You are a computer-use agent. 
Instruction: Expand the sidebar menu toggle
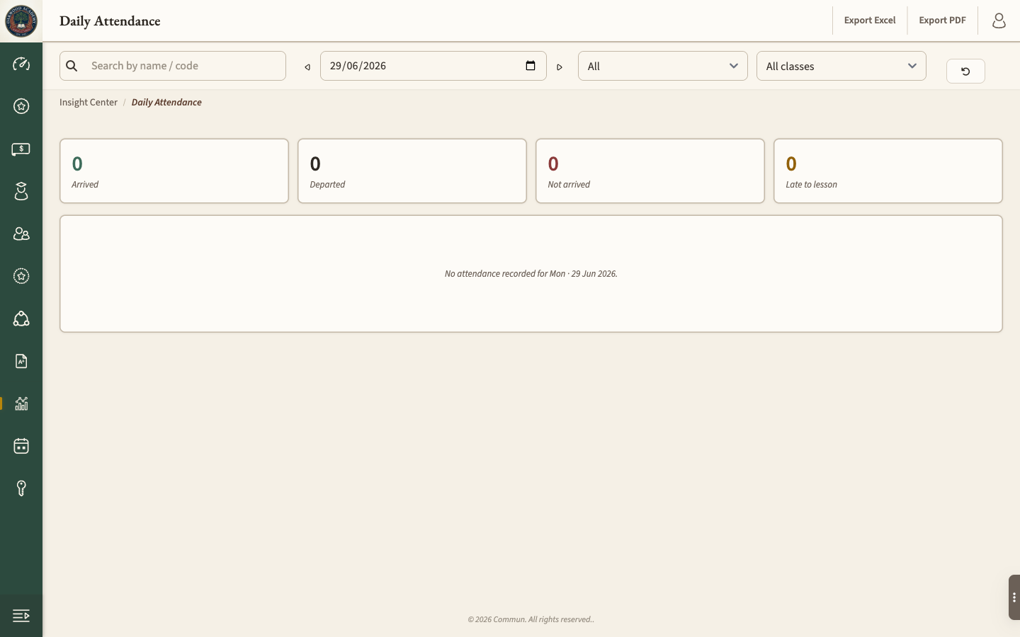coord(21,616)
